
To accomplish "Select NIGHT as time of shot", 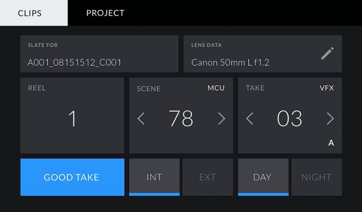I will [316, 177].
